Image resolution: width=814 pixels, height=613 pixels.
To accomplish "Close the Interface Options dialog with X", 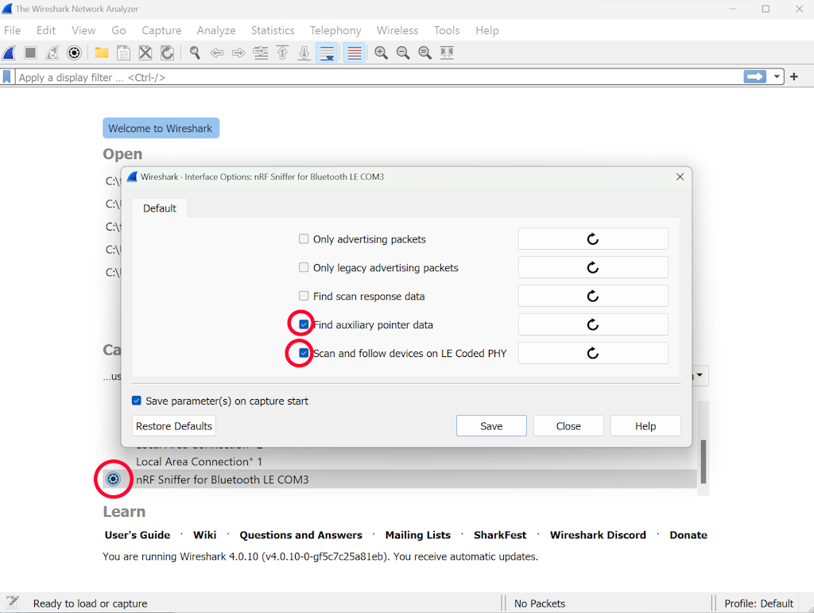I will tap(680, 177).
